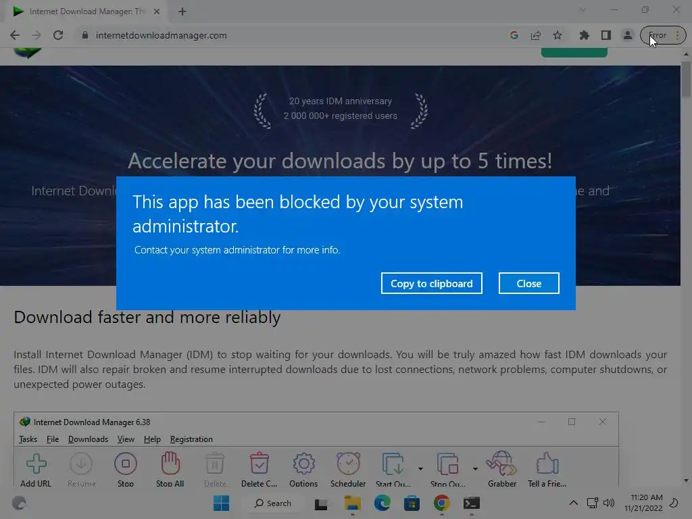Open Task View on the taskbar

tap(321, 503)
